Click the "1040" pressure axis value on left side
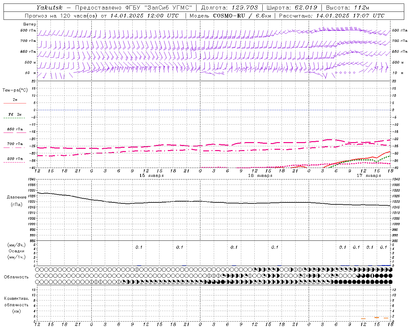Image resolution: width=409 pixels, height=327 pixels. (31, 179)
